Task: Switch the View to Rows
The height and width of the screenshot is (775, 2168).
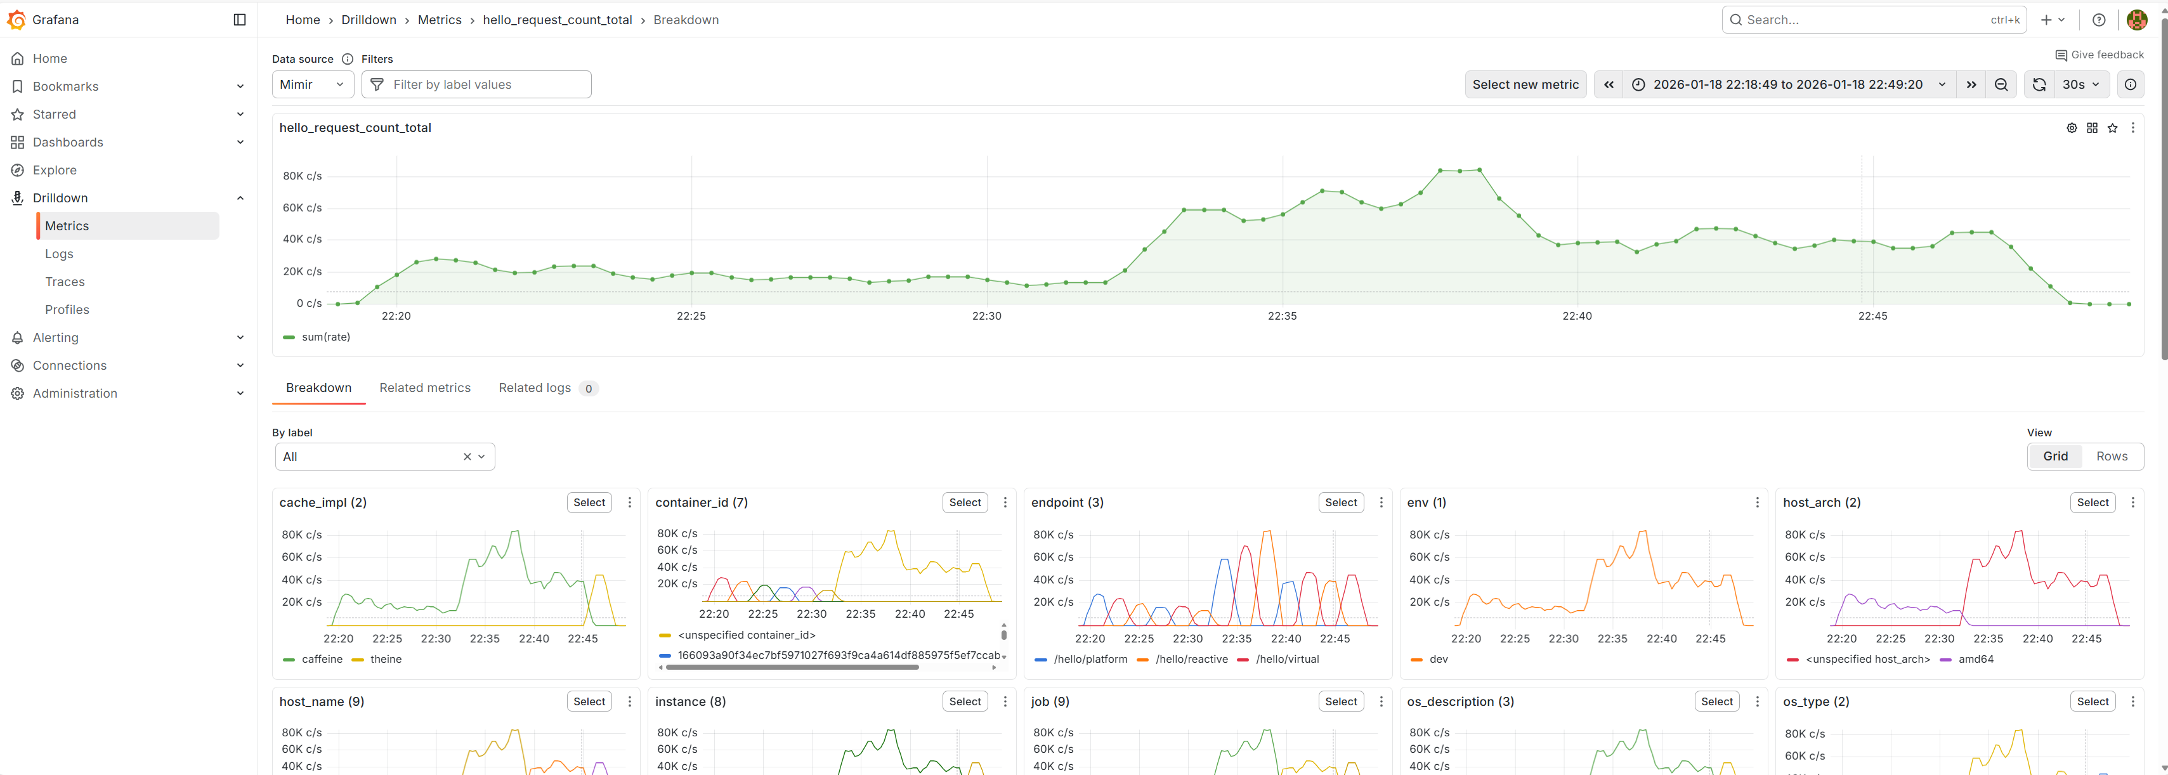Action: point(2112,456)
